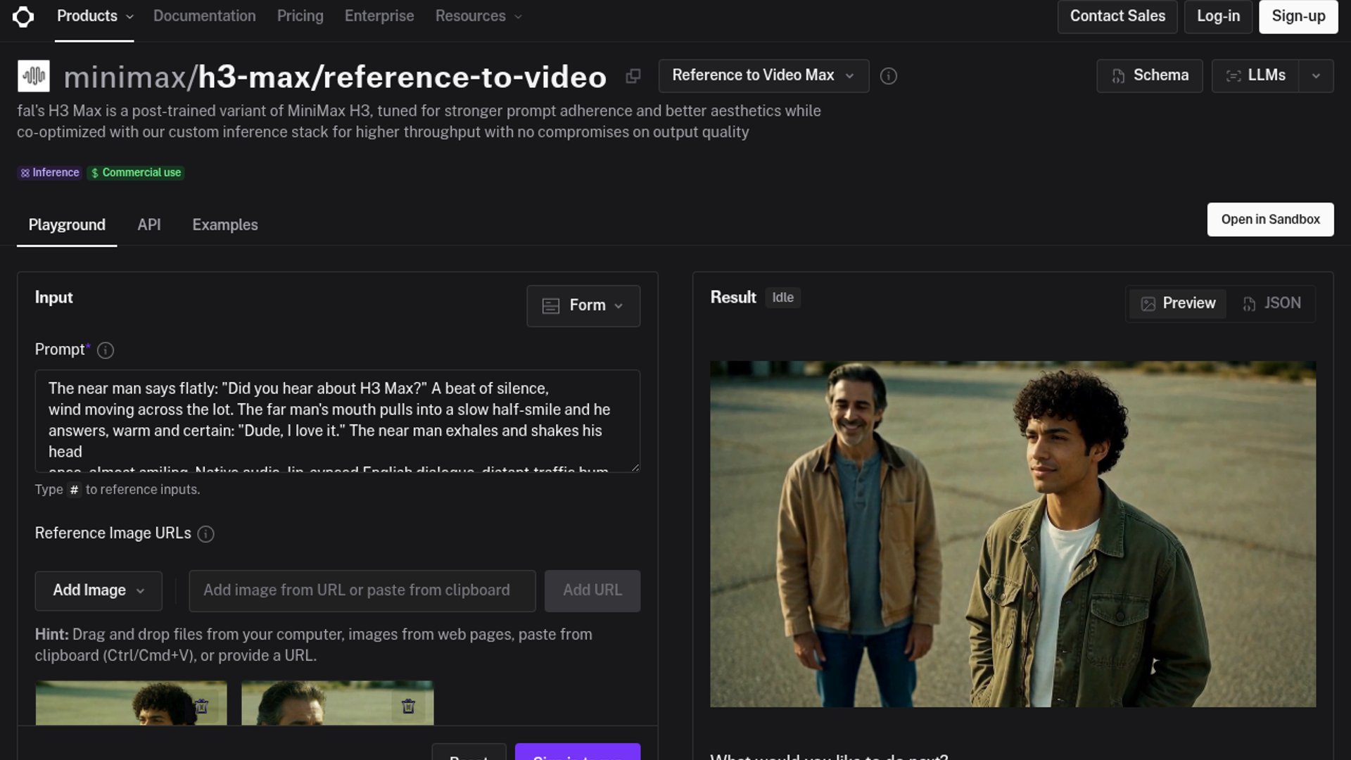Image resolution: width=1351 pixels, height=760 pixels.
Task: Copy the model name with copy icon
Action: 633,76
